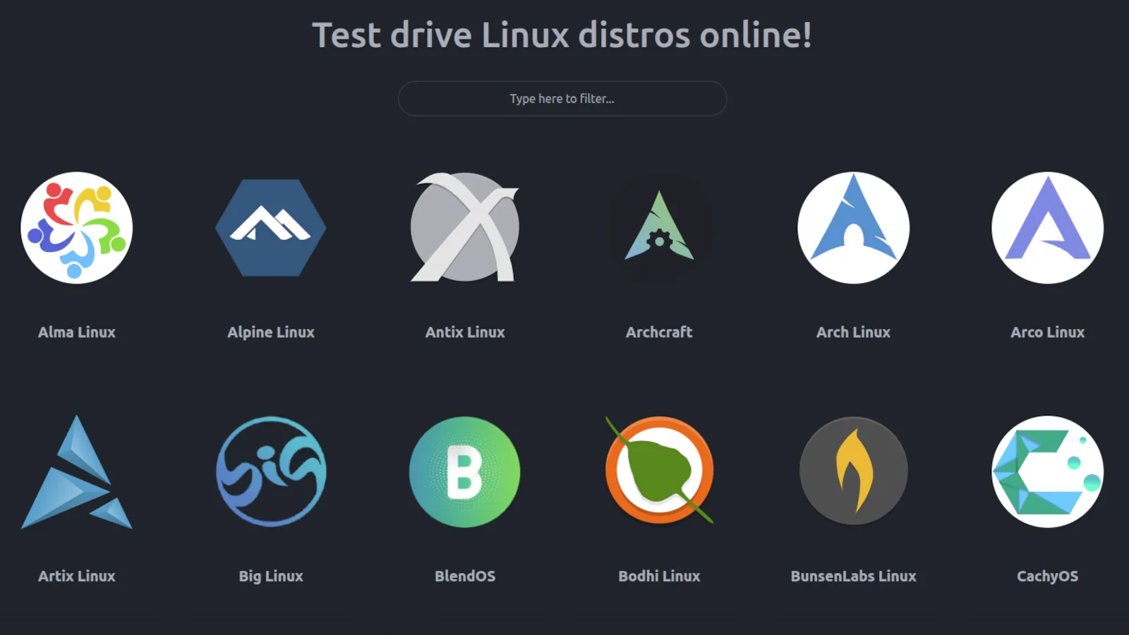The image size is (1129, 635).
Task: Open the Big Linux swirl logo
Action: tap(271, 471)
